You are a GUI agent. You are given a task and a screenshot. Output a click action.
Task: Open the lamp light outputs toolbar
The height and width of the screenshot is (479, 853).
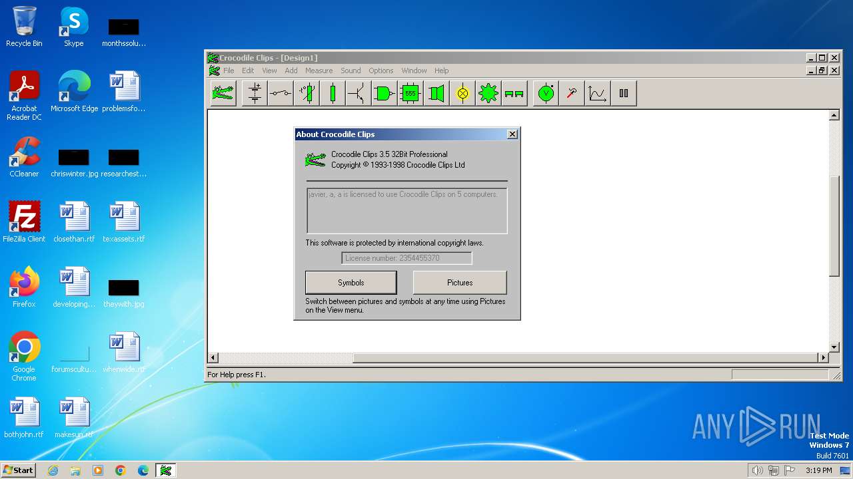[462, 93]
